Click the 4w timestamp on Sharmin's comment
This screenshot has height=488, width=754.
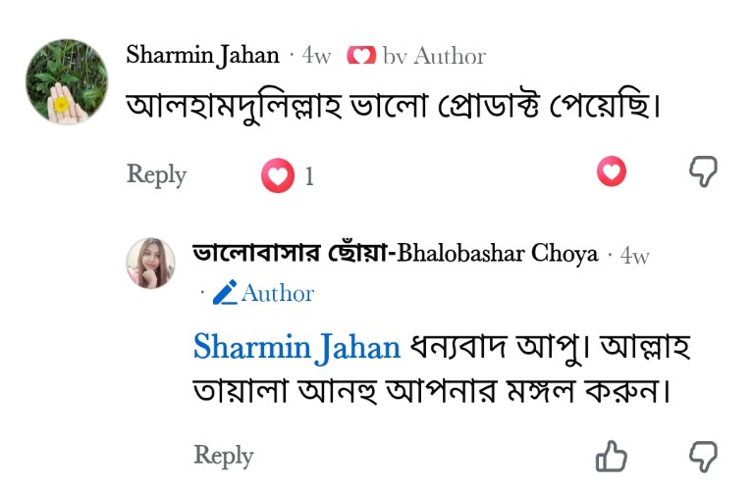(x=316, y=56)
